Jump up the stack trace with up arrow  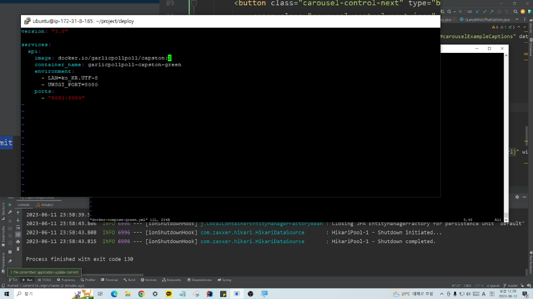click(18, 213)
